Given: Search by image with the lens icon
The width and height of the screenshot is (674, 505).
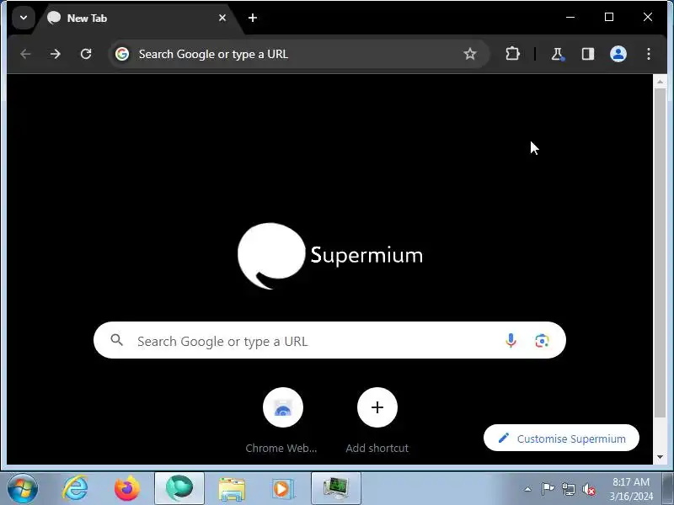Looking at the screenshot, I should 542,341.
